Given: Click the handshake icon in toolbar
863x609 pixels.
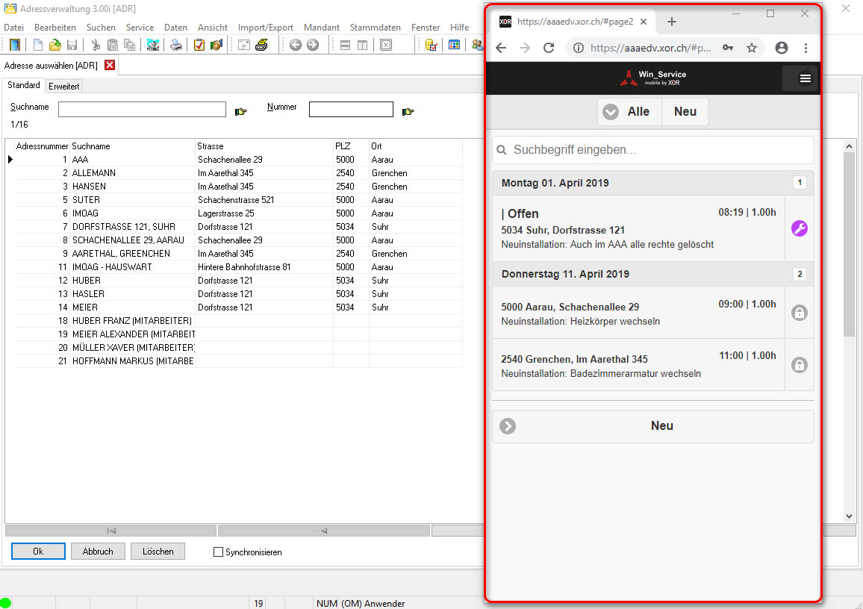Looking at the screenshot, I should tap(216, 45).
